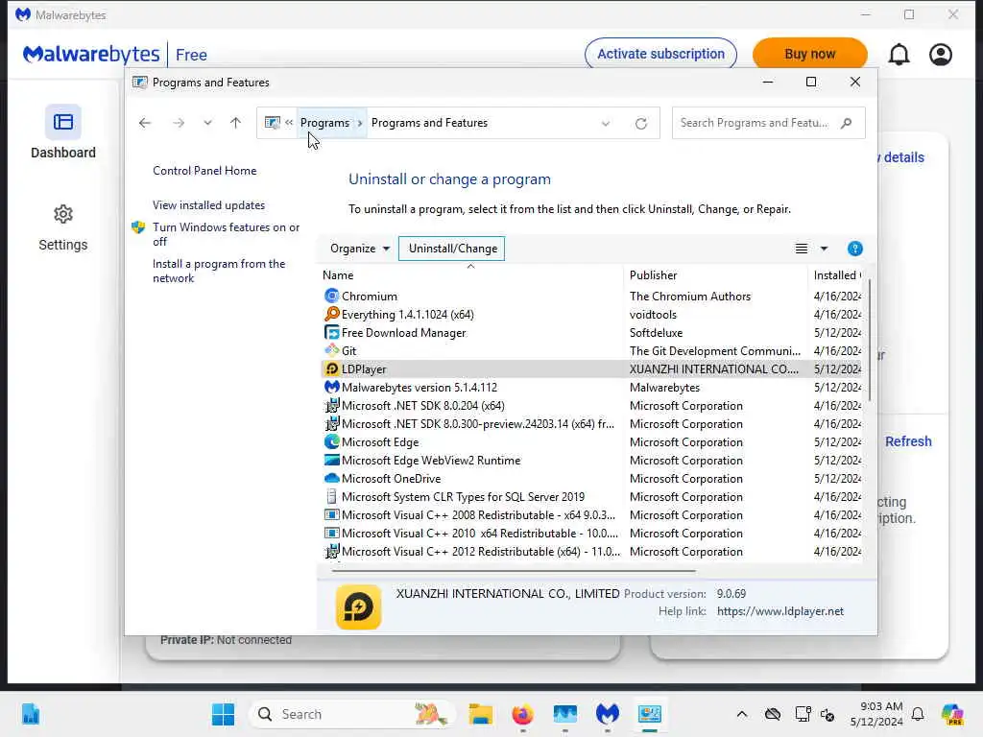This screenshot has width=983, height=737.
Task: Switch to Malwarebytes in taskbar
Action: point(607,714)
